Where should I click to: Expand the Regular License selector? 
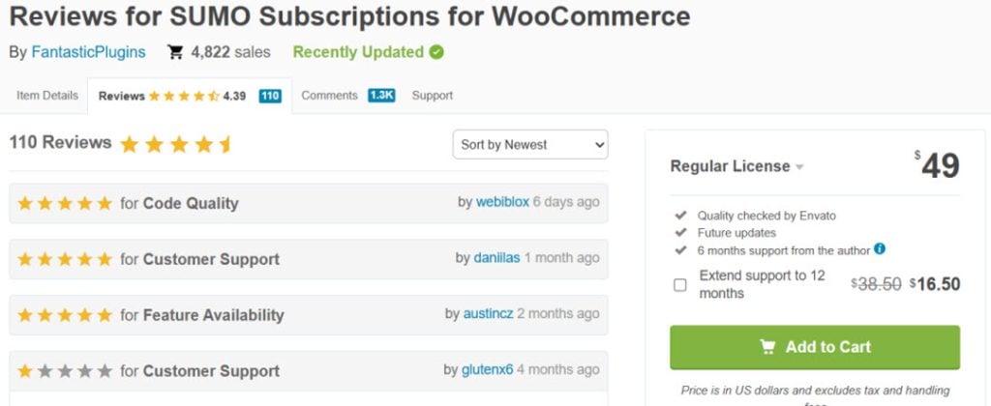pyautogui.click(x=736, y=166)
